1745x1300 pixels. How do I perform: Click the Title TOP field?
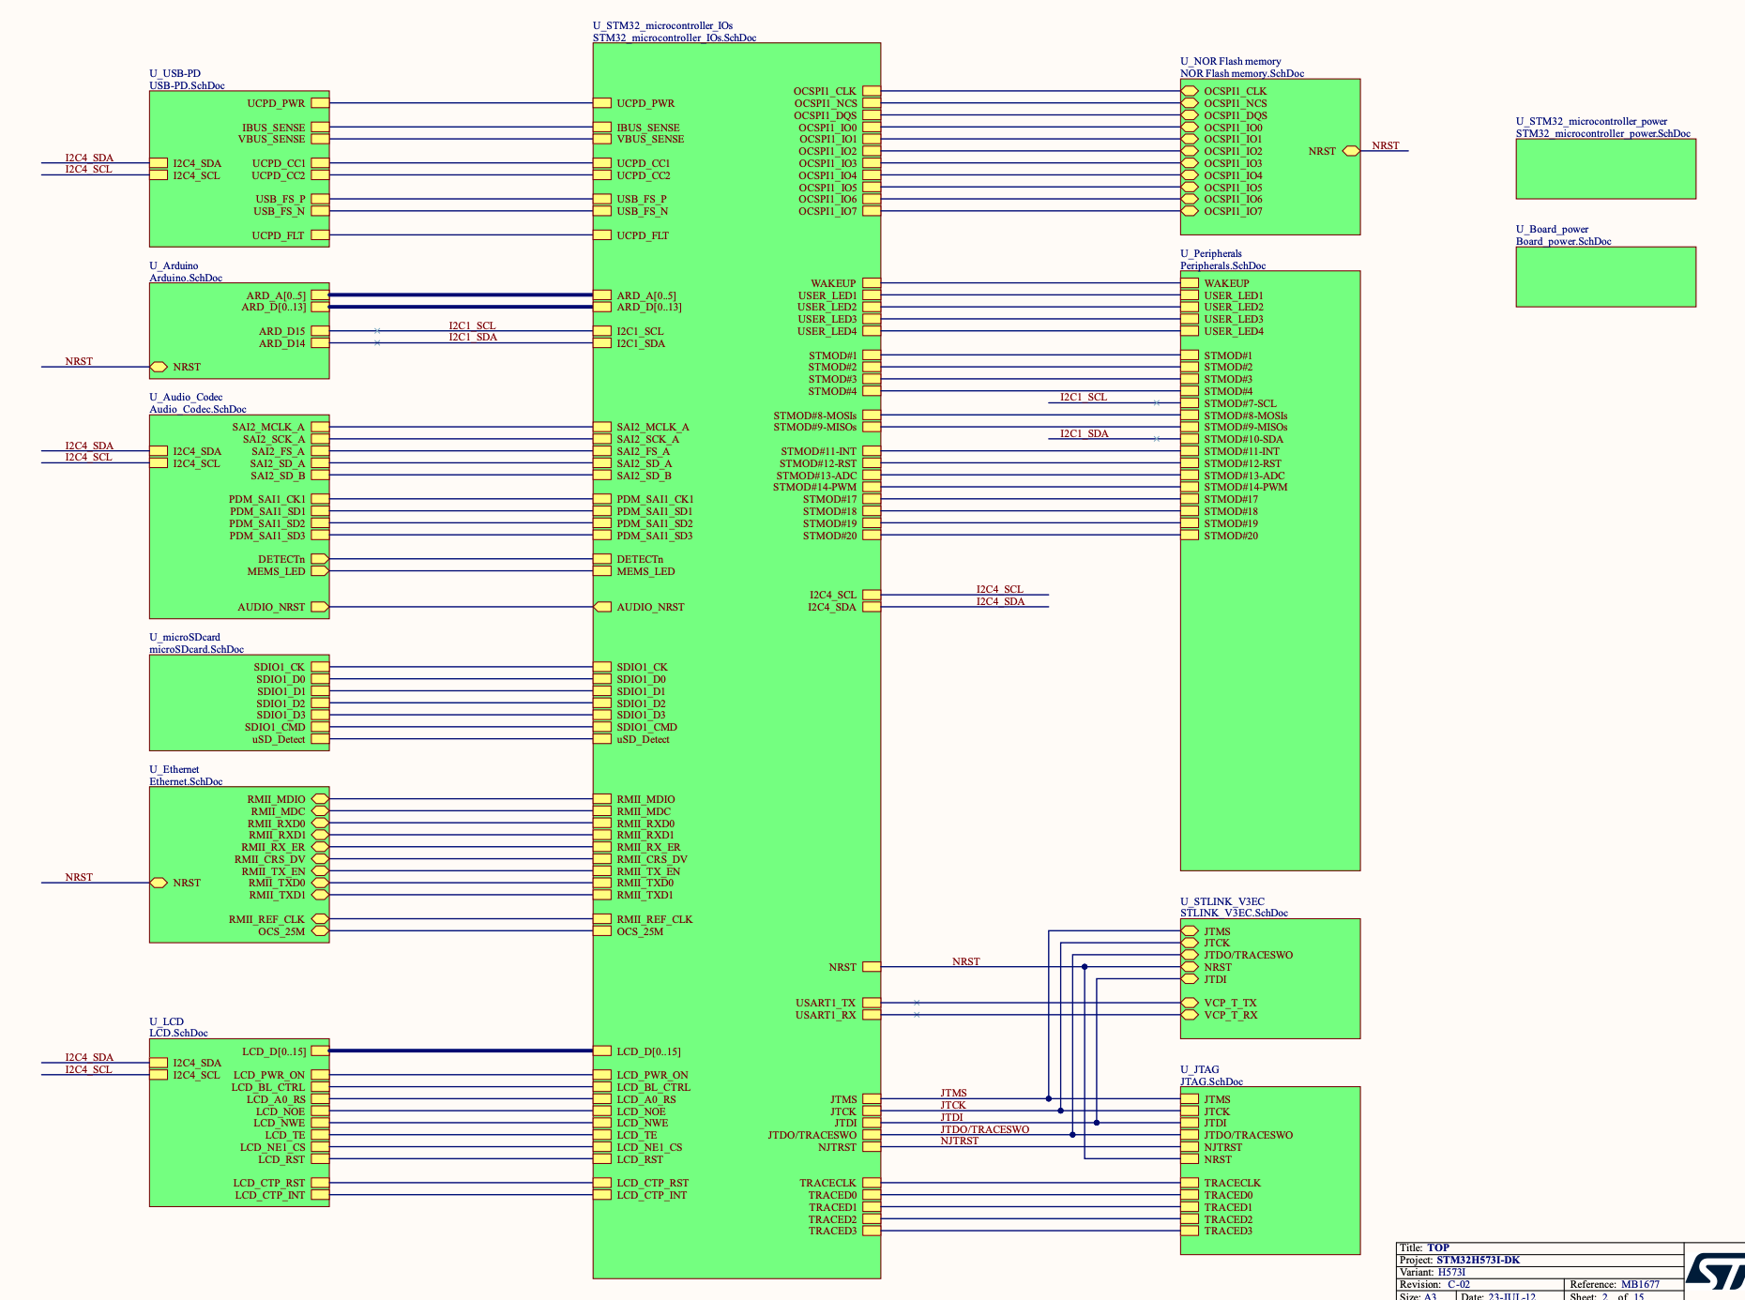pos(1540,1247)
